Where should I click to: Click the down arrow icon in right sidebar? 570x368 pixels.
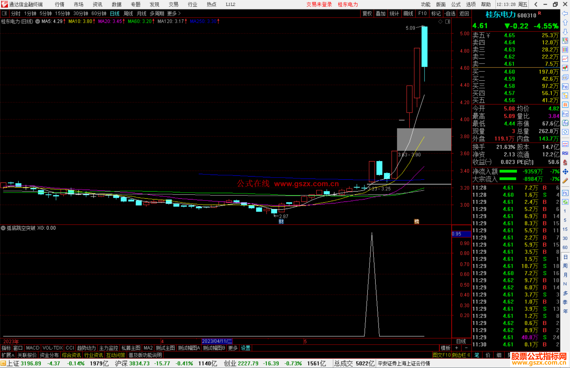565,32
